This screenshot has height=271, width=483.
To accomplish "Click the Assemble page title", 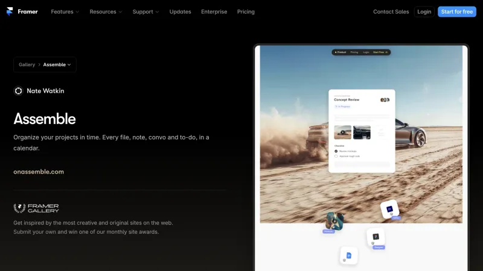I will [45, 119].
